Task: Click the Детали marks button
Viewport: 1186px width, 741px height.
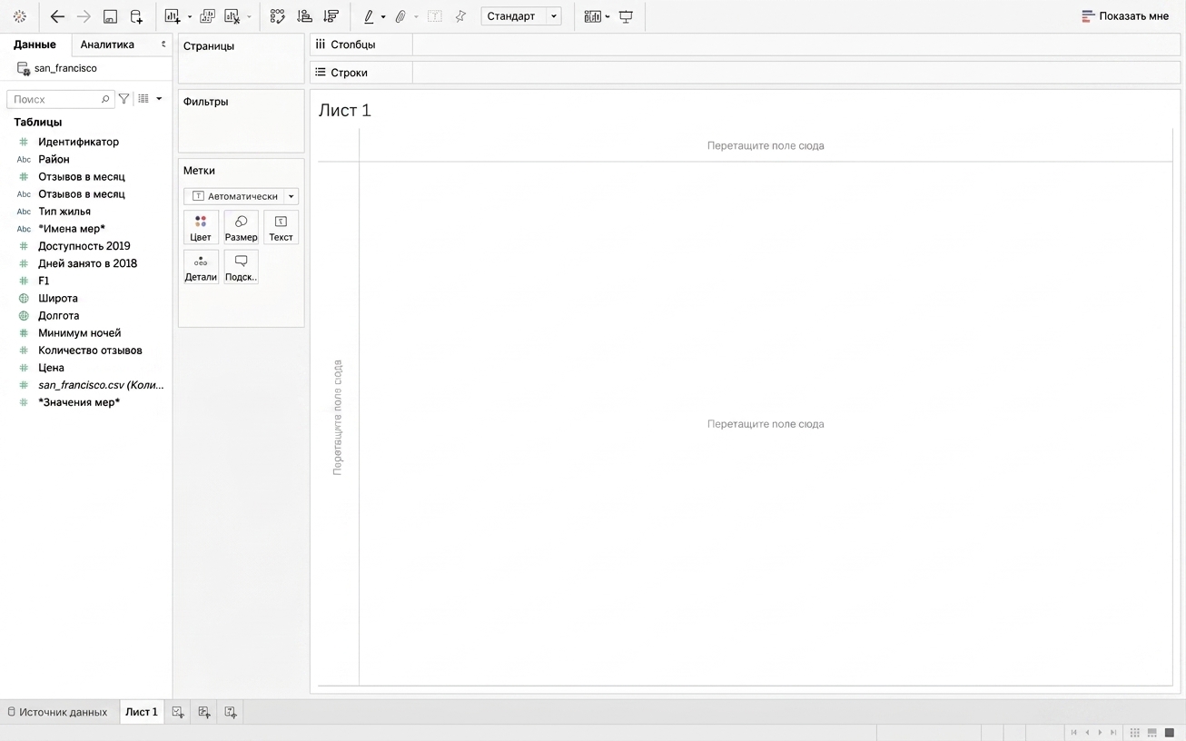Action: [201, 267]
